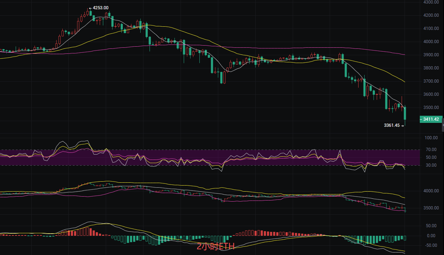Click the RSI 70.00 overbought axis label
This screenshot has width=444, height=255.
pos(431,150)
